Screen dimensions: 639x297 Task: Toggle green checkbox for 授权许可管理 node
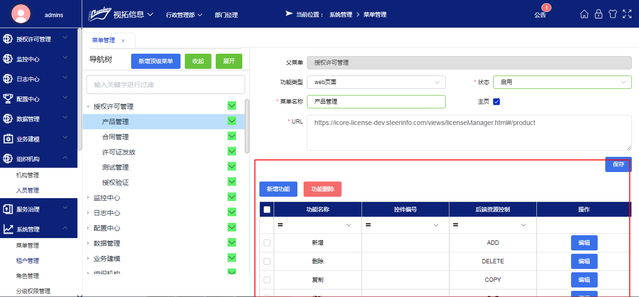point(232,105)
